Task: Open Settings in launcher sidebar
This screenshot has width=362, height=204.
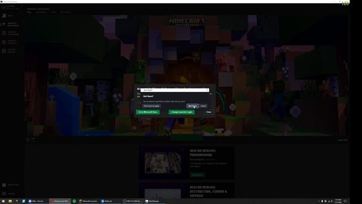Action: tap(9, 193)
